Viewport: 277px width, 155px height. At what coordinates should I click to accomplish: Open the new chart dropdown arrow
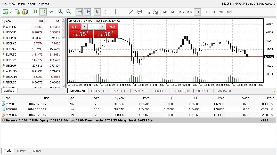[x=10, y=12]
